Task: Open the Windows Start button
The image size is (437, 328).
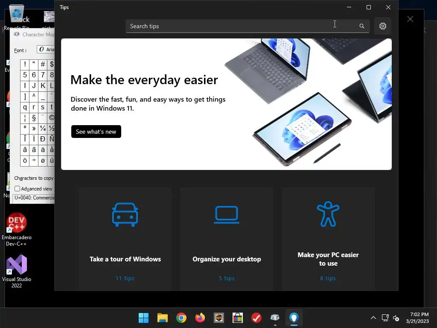Action: [143, 318]
